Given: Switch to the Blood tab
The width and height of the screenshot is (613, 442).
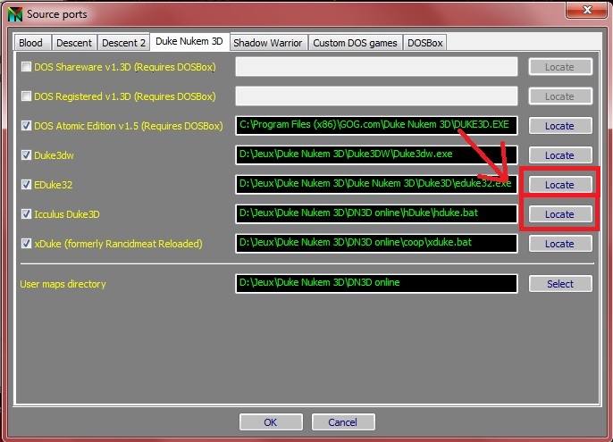Looking at the screenshot, I should pyautogui.click(x=31, y=43).
